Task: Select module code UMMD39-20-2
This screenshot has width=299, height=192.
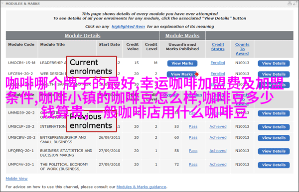Action: pyautogui.click(x=21, y=113)
